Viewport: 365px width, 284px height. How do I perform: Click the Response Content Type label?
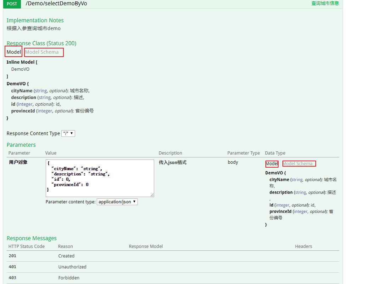(x=33, y=133)
